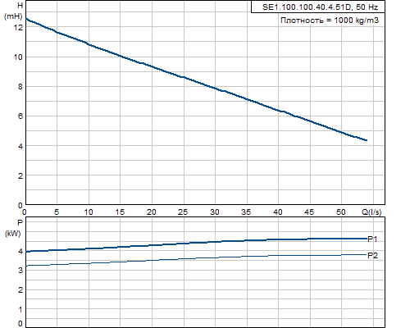This screenshot has width=410, height=328.
Task: Click the head curve where flow is 30
Action: (215, 89)
